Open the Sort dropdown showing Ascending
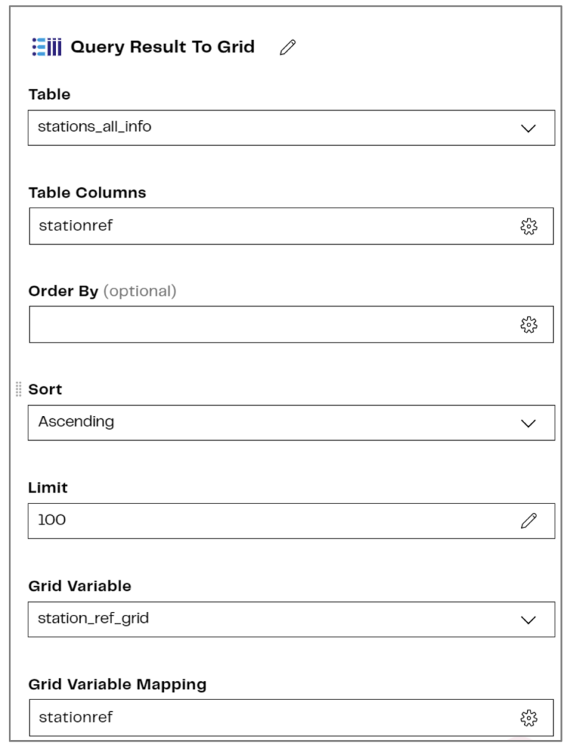Image resolution: width=567 pixels, height=746 pixels. coord(291,421)
